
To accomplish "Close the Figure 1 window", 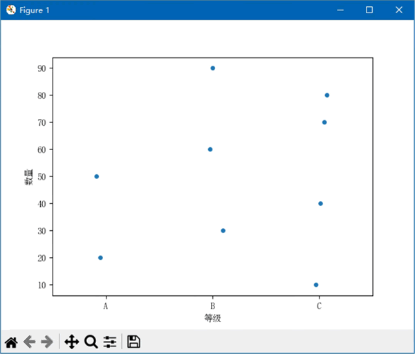I will pos(399,10).
